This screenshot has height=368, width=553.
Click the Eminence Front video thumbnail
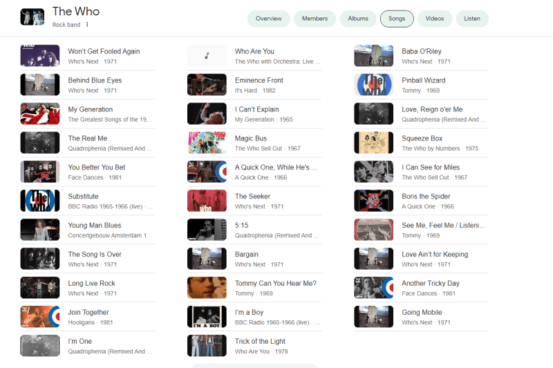[207, 84]
